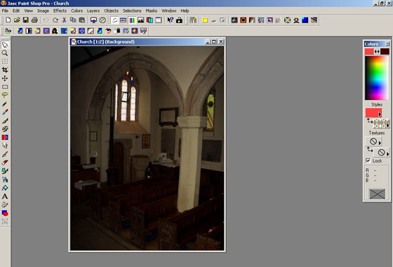The height and width of the screenshot is (267, 393).
Task: Open the Layers menu
Action: (x=93, y=11)
